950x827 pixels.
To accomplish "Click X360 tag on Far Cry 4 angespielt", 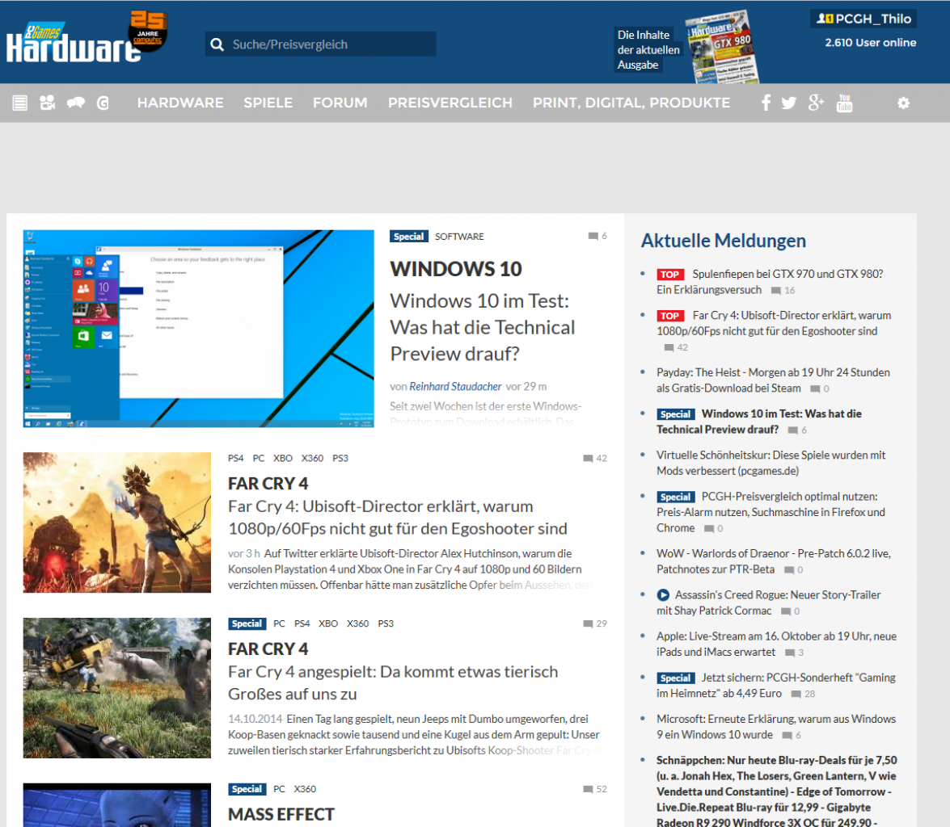I will tap(357, 623).
